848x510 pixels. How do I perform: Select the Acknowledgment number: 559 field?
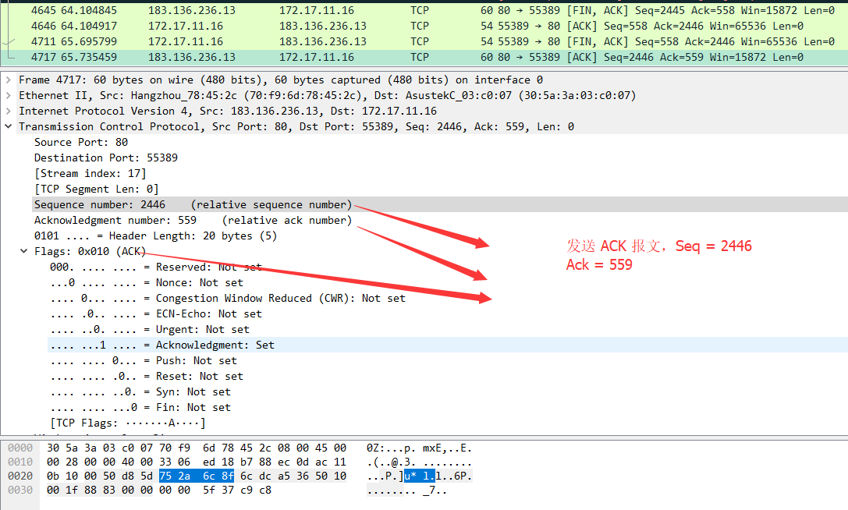point(115,220)
